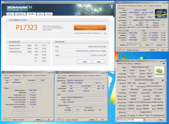Click the CPU-Z Mainboard window title icon
This screenshot has width=169, height=124.
tap(57, 72)
